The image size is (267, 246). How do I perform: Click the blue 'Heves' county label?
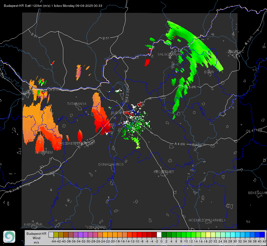pyautogui.click(x=202, y=111)
